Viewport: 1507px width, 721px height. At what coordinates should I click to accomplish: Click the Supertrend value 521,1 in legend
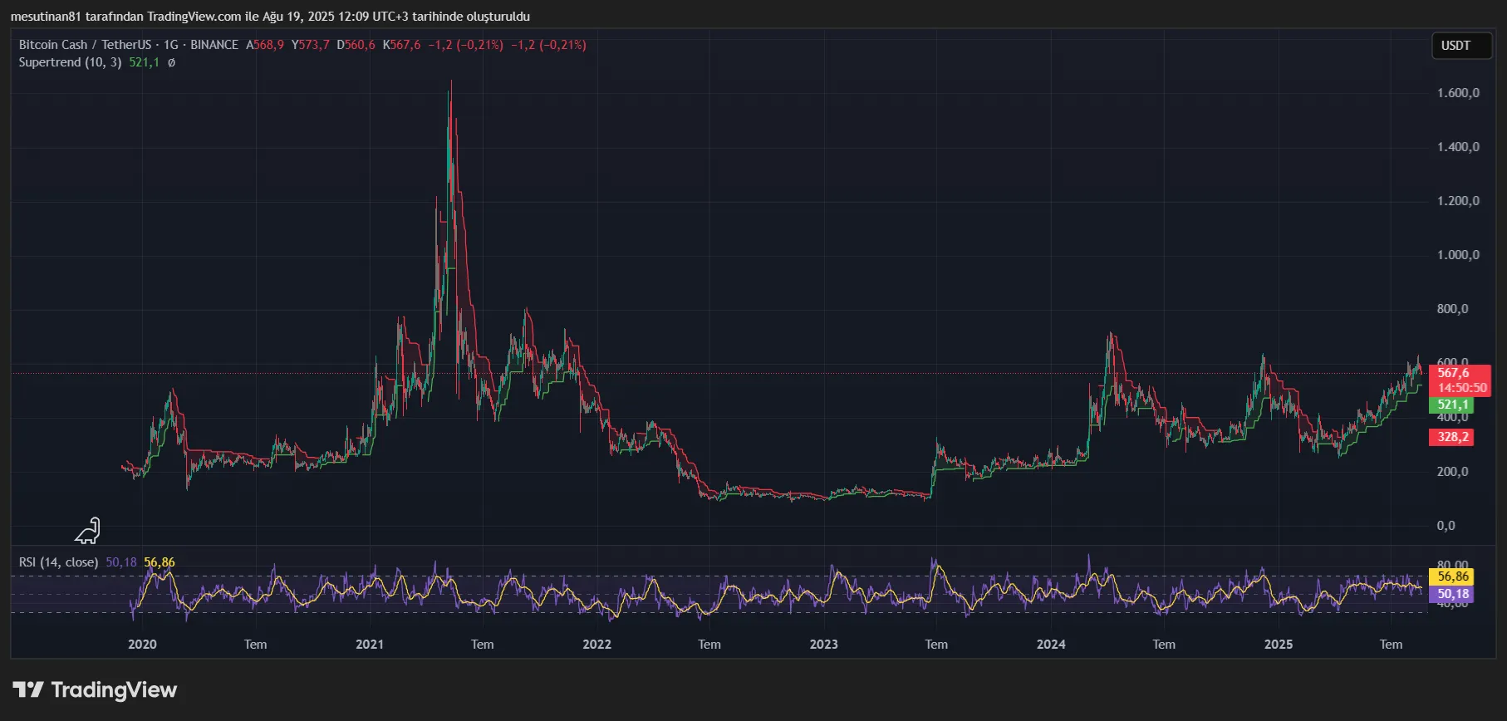(x=144, y=62)
